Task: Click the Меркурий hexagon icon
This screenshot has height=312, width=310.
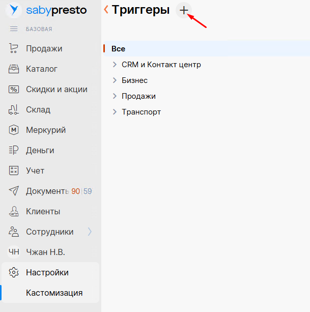Action: click(x=14, y=130)
